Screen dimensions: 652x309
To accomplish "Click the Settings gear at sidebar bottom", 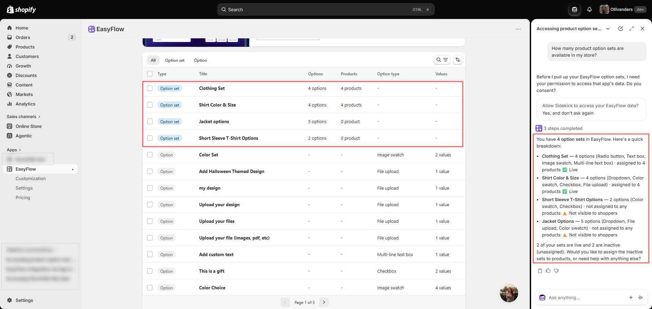I will pyautogui.click(x=10, y=300).
